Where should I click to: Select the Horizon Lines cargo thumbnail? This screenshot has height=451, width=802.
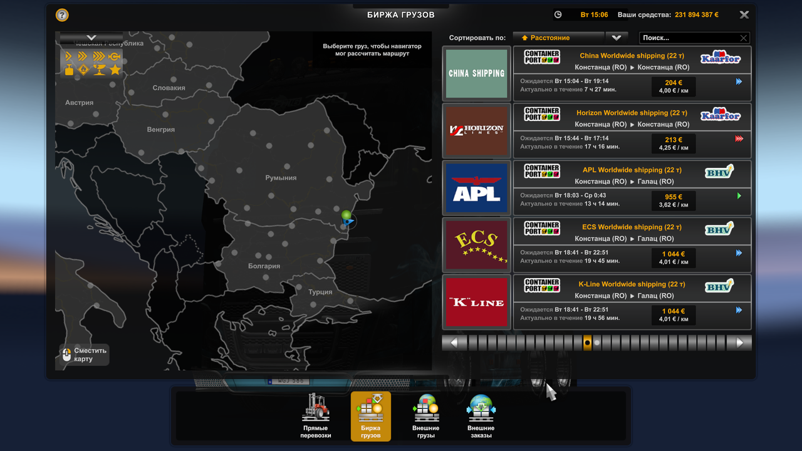477,130
